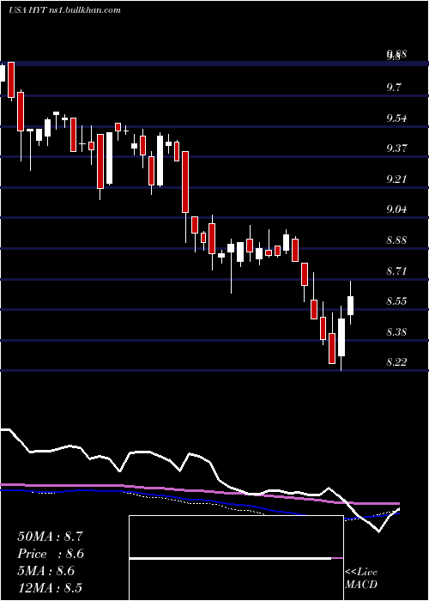The height and width of the screenshot is (601, 429).
Task: Click the 8.38 price axis label
Action: tap(396, 332)
